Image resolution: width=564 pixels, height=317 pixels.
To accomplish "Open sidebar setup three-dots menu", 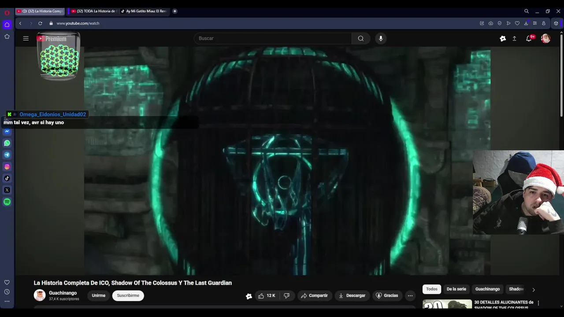I will [7, 302].
